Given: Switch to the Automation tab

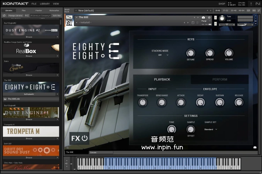Looking at the screenshot, I should pos(54,10).
